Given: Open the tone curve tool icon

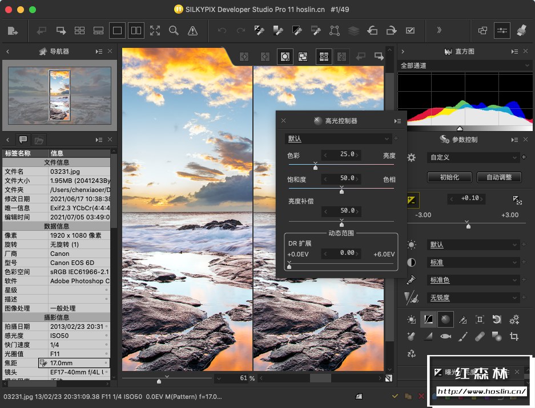Looking at the screenshot, I should (428, 320).
